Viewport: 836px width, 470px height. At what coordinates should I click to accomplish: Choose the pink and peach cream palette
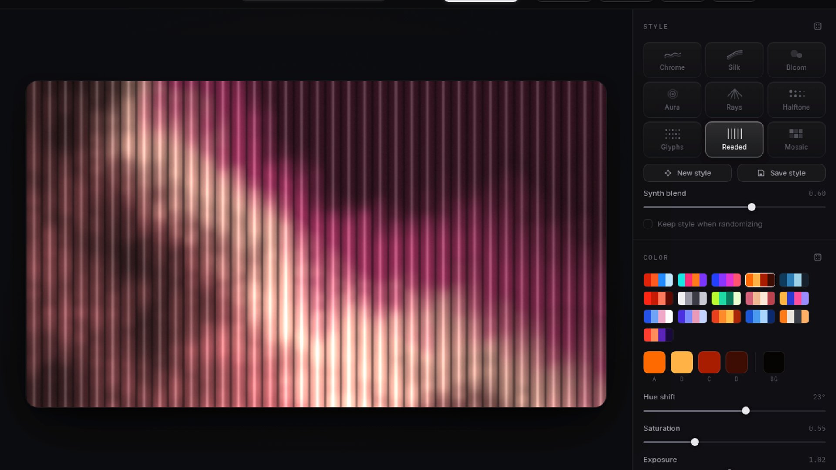(x=760, y=298)
